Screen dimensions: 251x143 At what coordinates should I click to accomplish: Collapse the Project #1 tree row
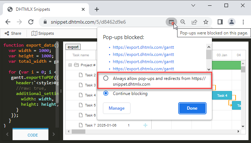click(x=70, y=65)
